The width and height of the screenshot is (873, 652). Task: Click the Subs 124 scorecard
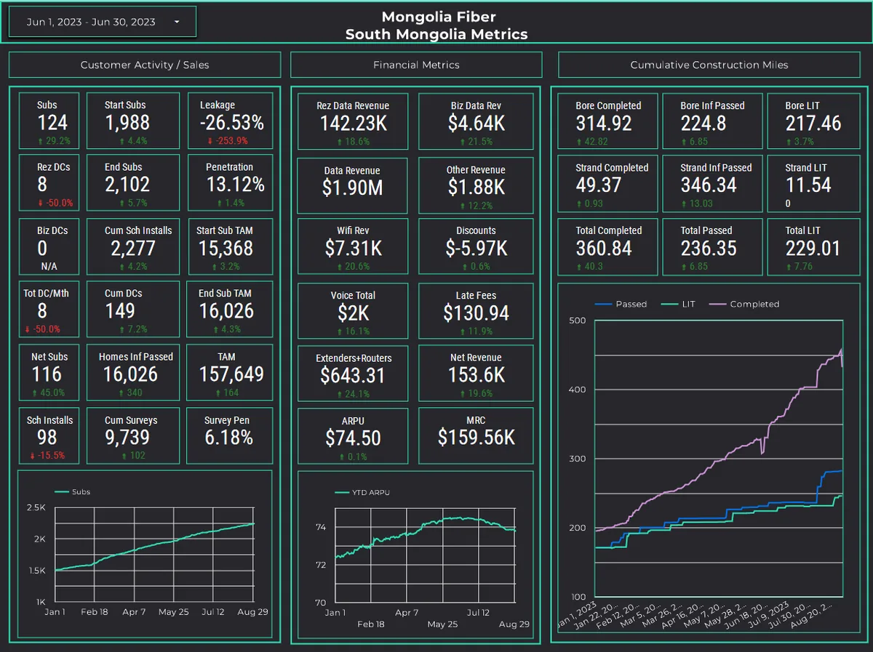pyautogui.click(x=49, y=121)
